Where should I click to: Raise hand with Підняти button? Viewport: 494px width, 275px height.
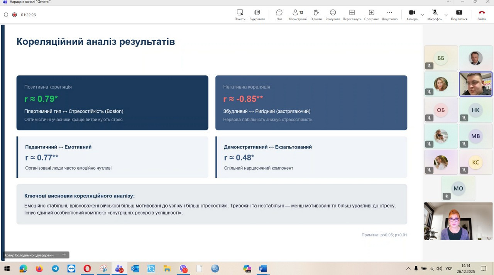point(316,15)
